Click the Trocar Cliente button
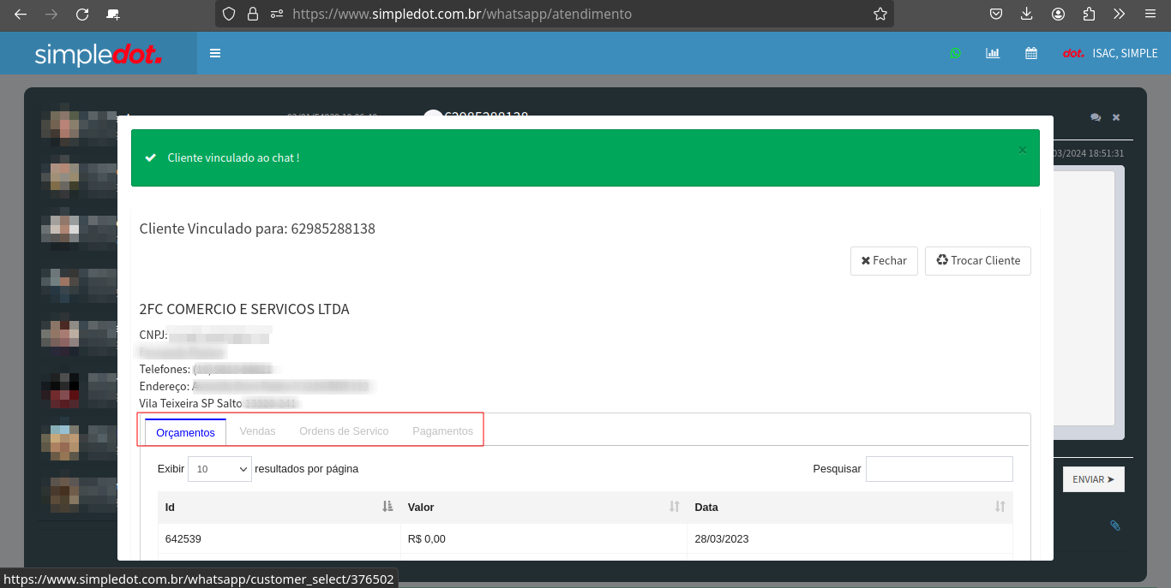This screenshot has width=1171, height=588. click(977, 261)
